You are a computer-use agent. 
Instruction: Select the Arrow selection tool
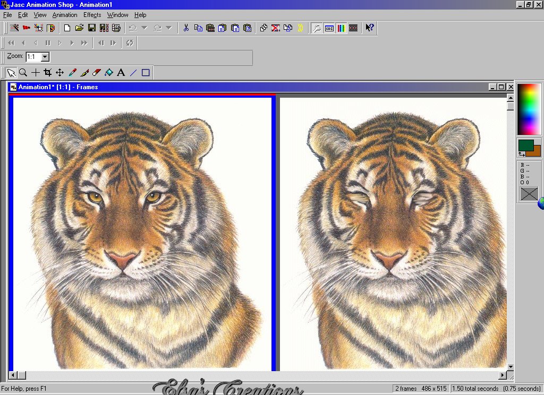[11, 73]
